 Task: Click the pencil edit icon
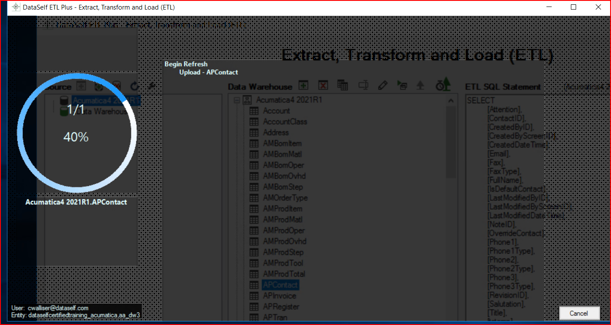(x=383, y=85)
